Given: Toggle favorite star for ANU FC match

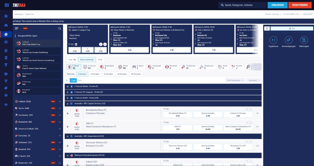Looking at the screenshot, I should click(68, 127).
